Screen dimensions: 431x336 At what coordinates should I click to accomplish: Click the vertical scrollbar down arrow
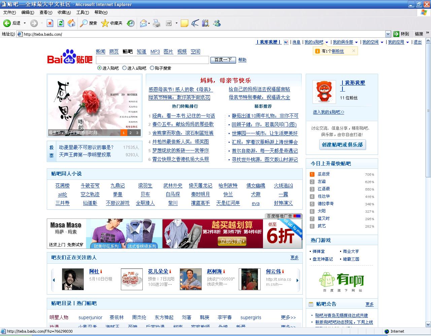[x=428, y=325]
